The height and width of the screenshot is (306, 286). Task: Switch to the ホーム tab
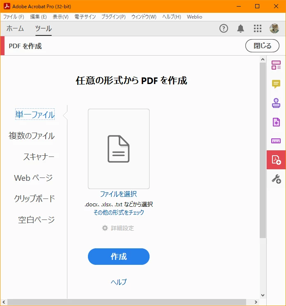(15, 28)
